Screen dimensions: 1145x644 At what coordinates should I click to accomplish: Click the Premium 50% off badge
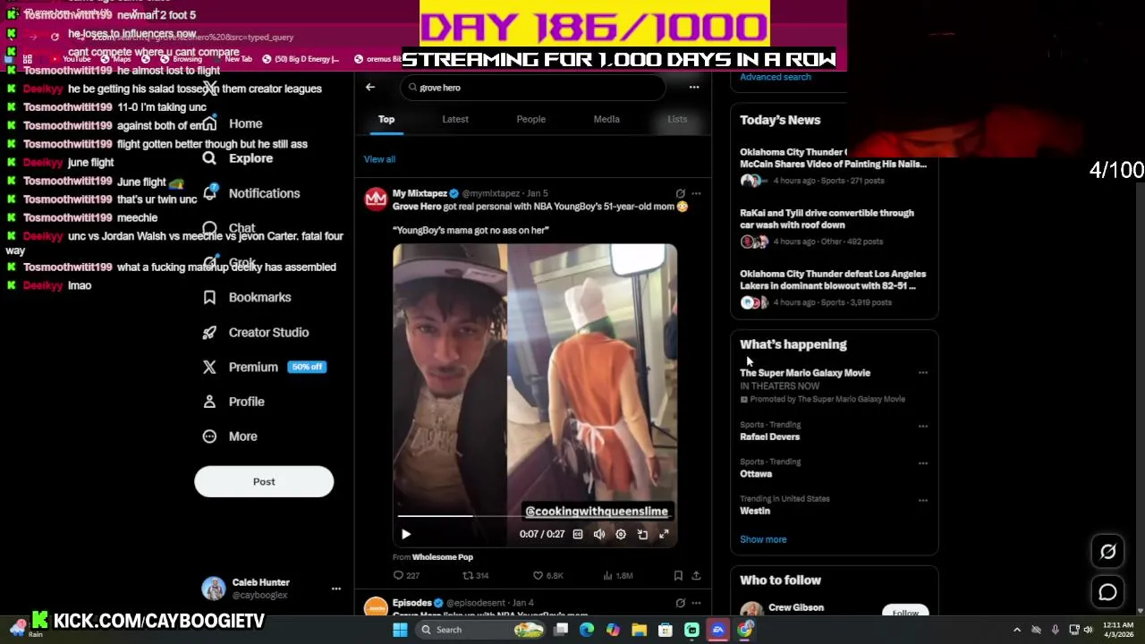[x=306, y=367]
